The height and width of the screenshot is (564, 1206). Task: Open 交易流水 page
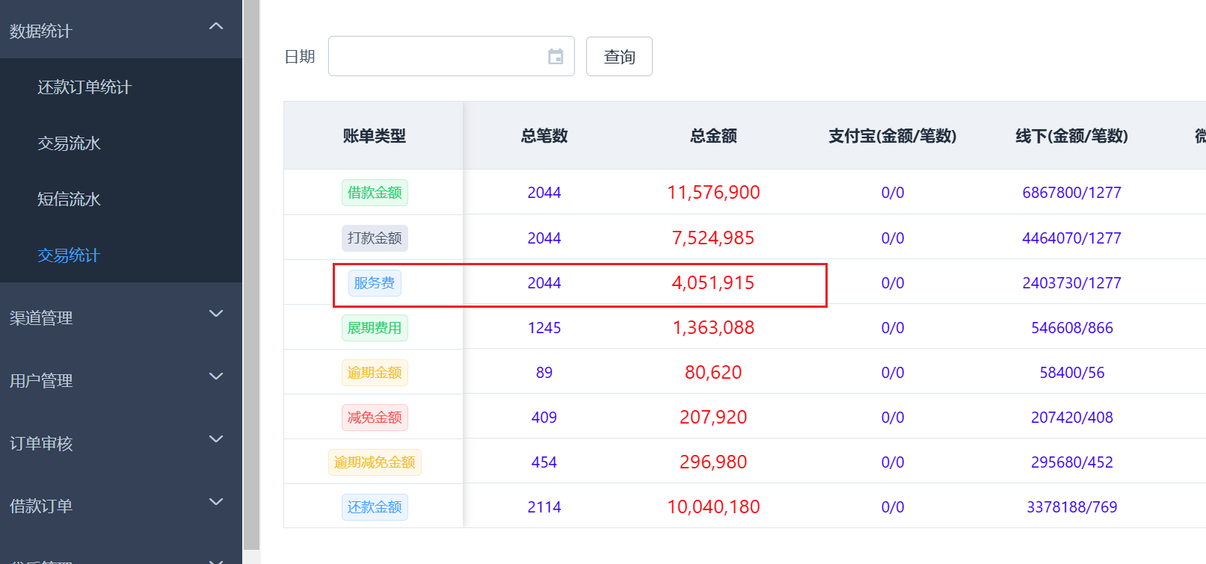pyautogui.click(x=69, y=143)
